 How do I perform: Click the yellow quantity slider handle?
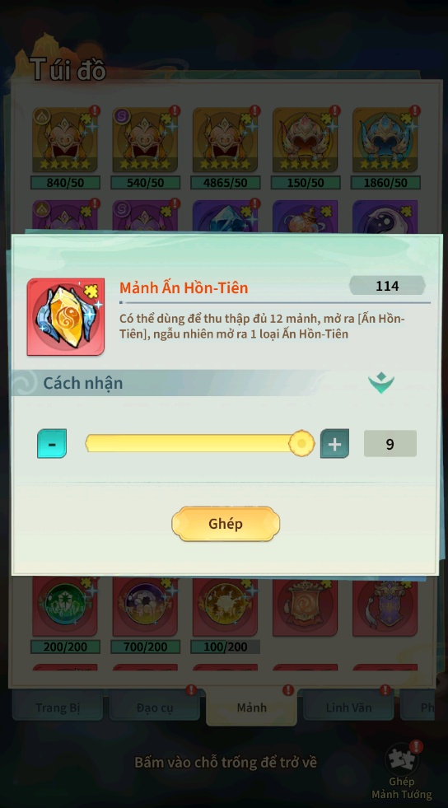[301, 443]
